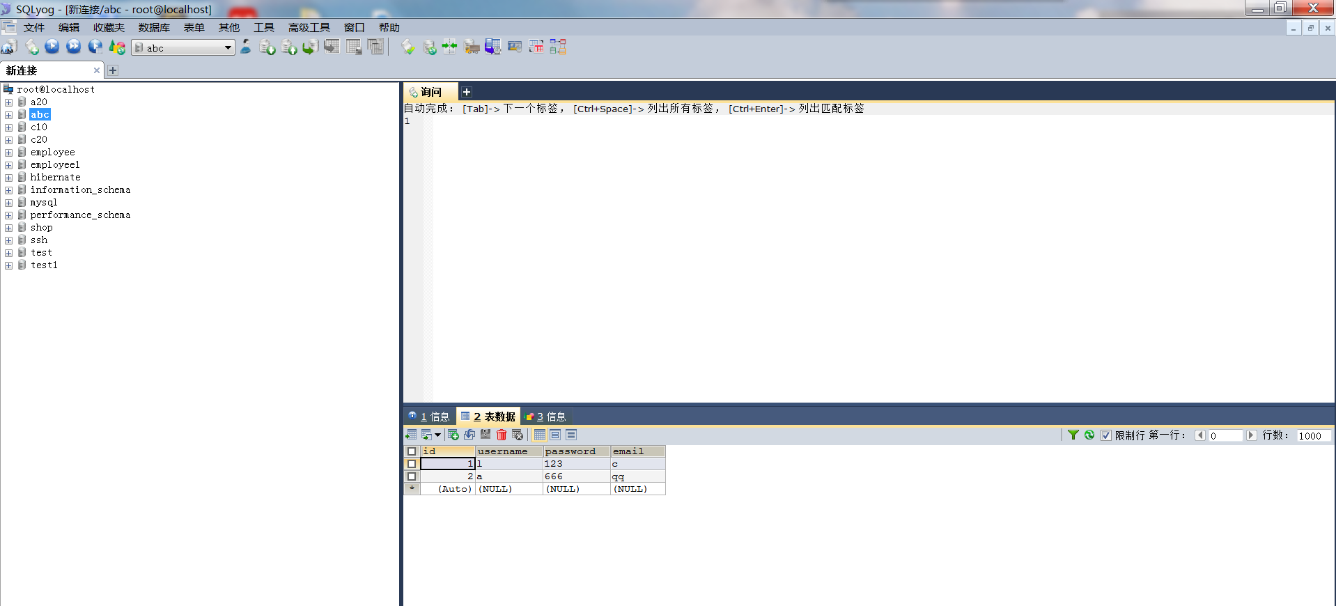
Task: Open the query builder icon
Action: click(536, 47)
